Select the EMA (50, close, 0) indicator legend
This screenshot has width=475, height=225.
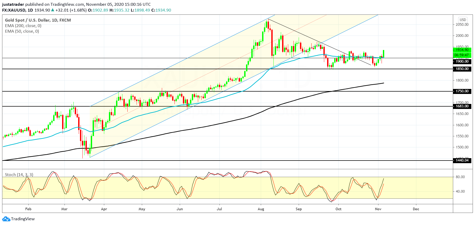point(22,31)
